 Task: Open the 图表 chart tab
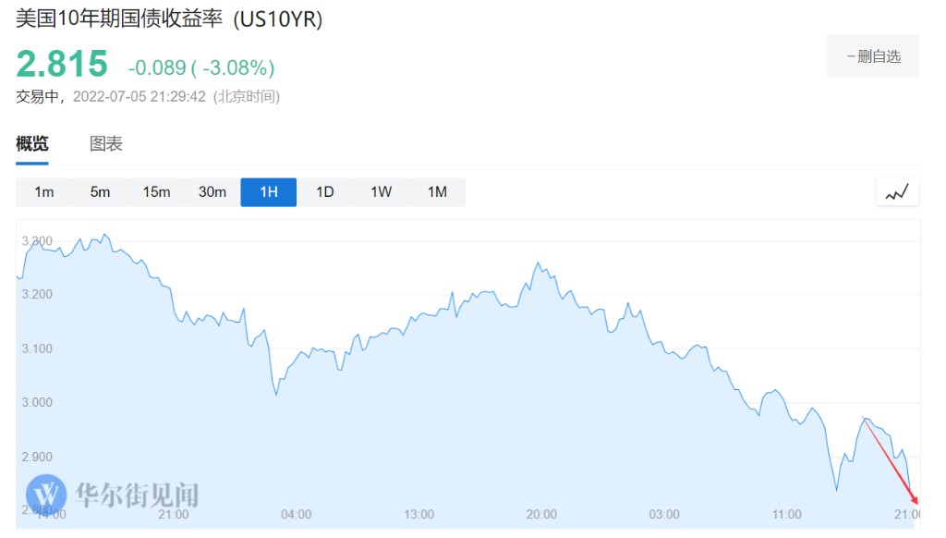(106, 144)
